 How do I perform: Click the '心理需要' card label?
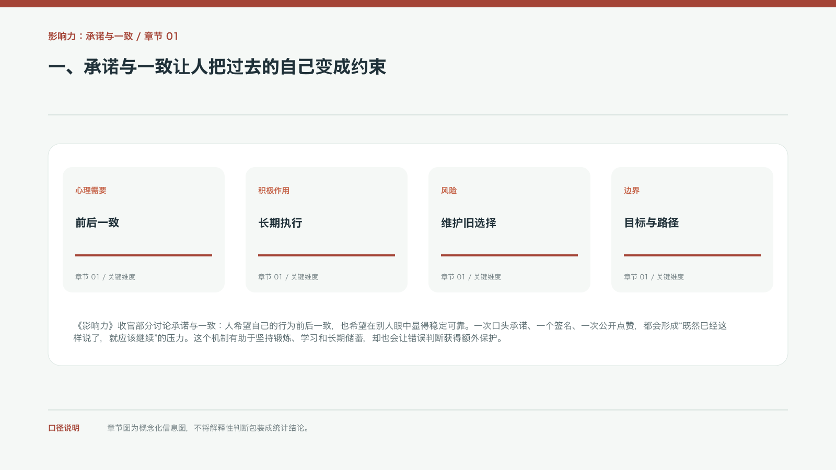pos(91,191)
